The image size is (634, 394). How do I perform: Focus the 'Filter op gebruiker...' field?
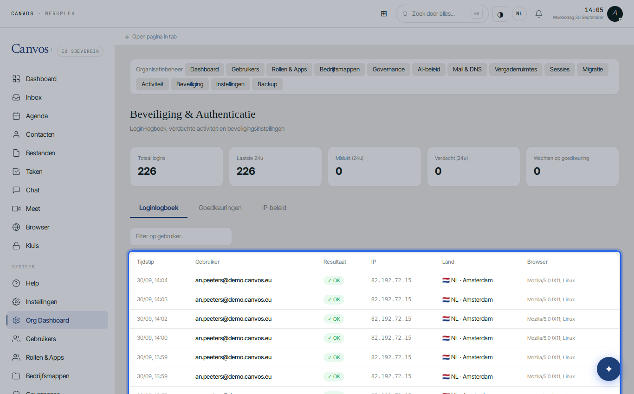tap(181, 236)
